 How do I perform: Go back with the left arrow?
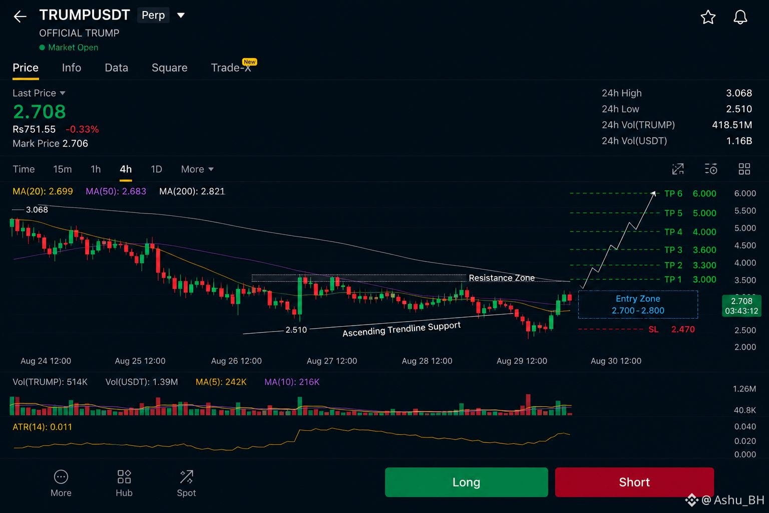click(x=20, y=17)
